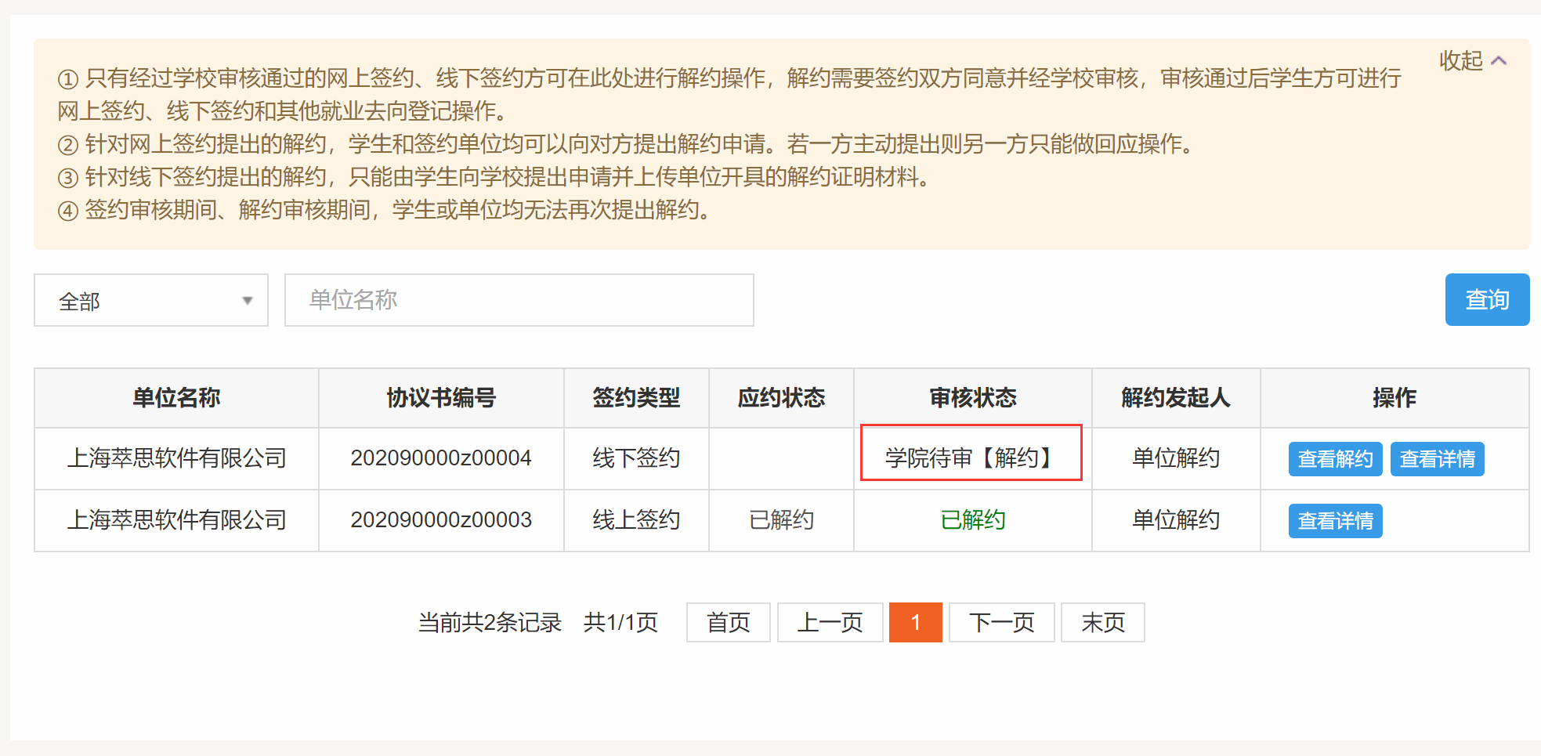Screen dimensions: 1541x756
Task: Click the green 已解约 audit status
Action: [x=972, y=520]
